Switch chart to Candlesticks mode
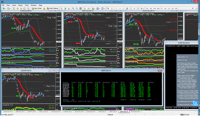Viewport: 200px width, 117px height. click(x=65, y=9)
